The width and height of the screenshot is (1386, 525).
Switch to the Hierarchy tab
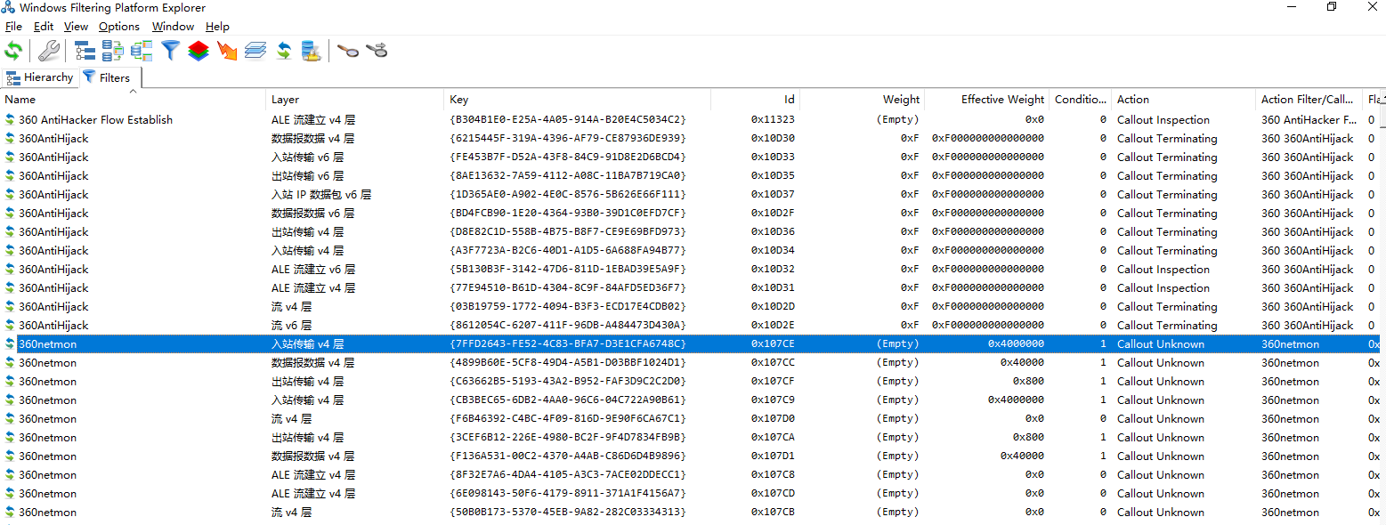point(40,77)
